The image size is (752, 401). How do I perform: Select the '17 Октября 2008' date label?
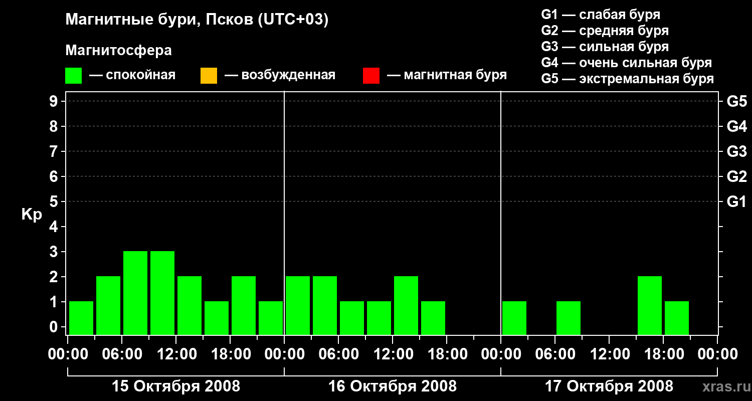pos(609,386)
